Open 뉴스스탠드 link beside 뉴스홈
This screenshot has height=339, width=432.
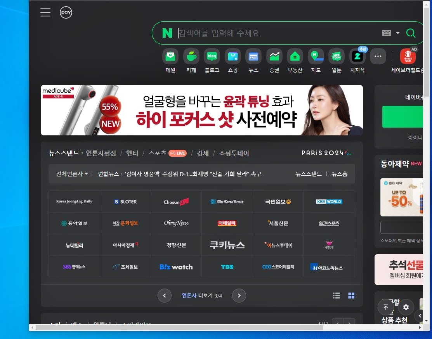tap(309, 174)
